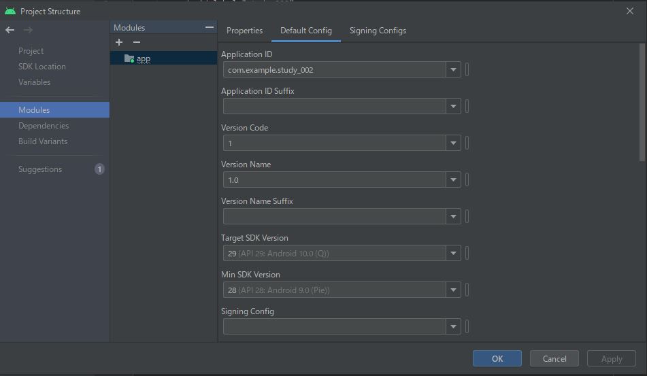647x376 pixels.
Task: Click bind-variable marker beside Version Code
Action: pyautogui.click(x=467, y=143)
